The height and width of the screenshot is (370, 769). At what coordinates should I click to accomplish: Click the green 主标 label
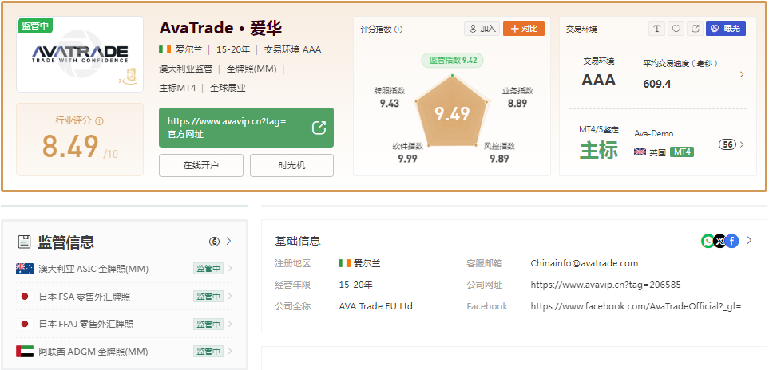(599, 151)
